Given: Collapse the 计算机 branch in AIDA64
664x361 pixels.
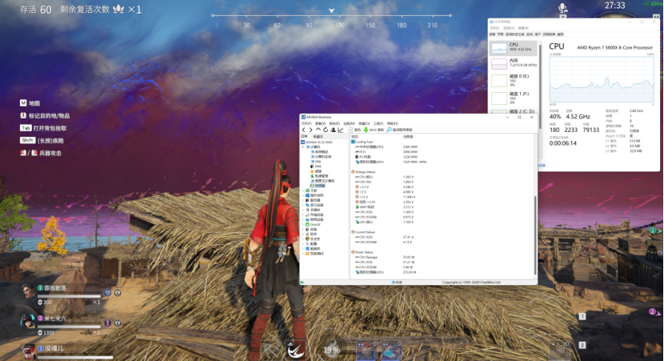Looking at the screenshot, I should tap(302, 147).
